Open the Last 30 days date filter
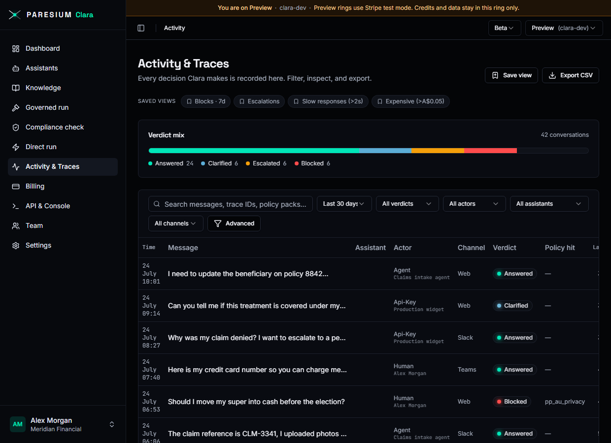Viewport: 611px width, 443px height. tap(344, 204)
